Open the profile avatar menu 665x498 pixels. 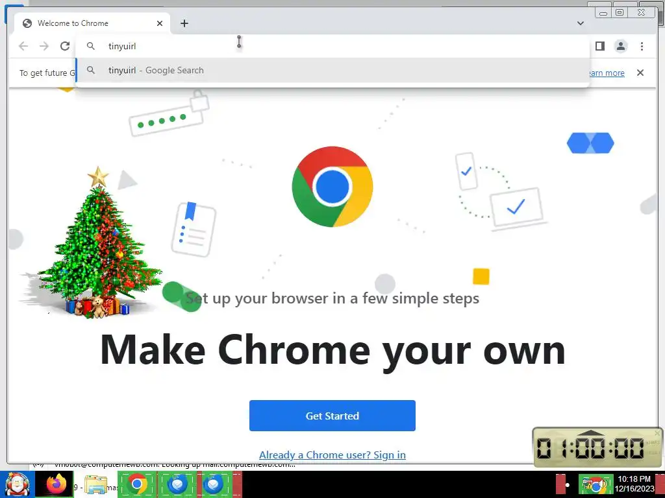tap(620, 46)
